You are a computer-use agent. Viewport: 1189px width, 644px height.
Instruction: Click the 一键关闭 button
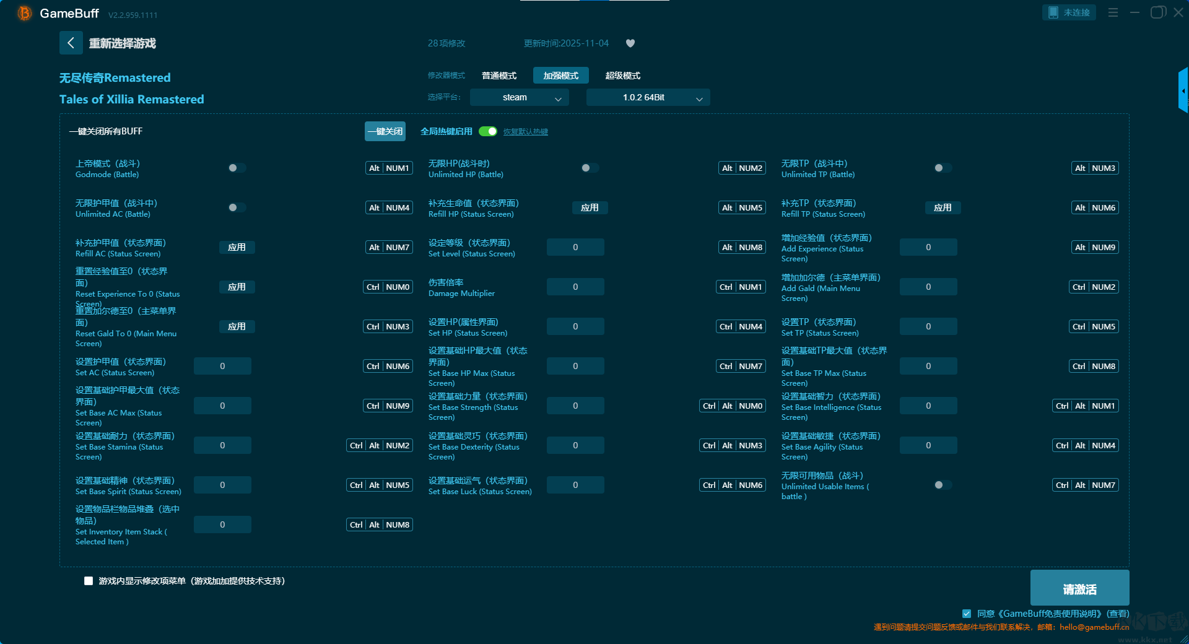click(x=385, y=131)
